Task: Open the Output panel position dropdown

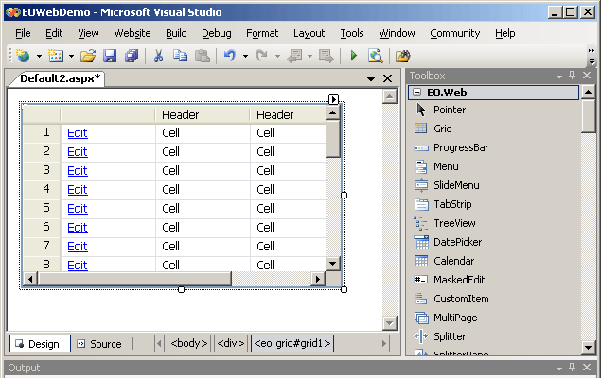Action: coord(559,369)
